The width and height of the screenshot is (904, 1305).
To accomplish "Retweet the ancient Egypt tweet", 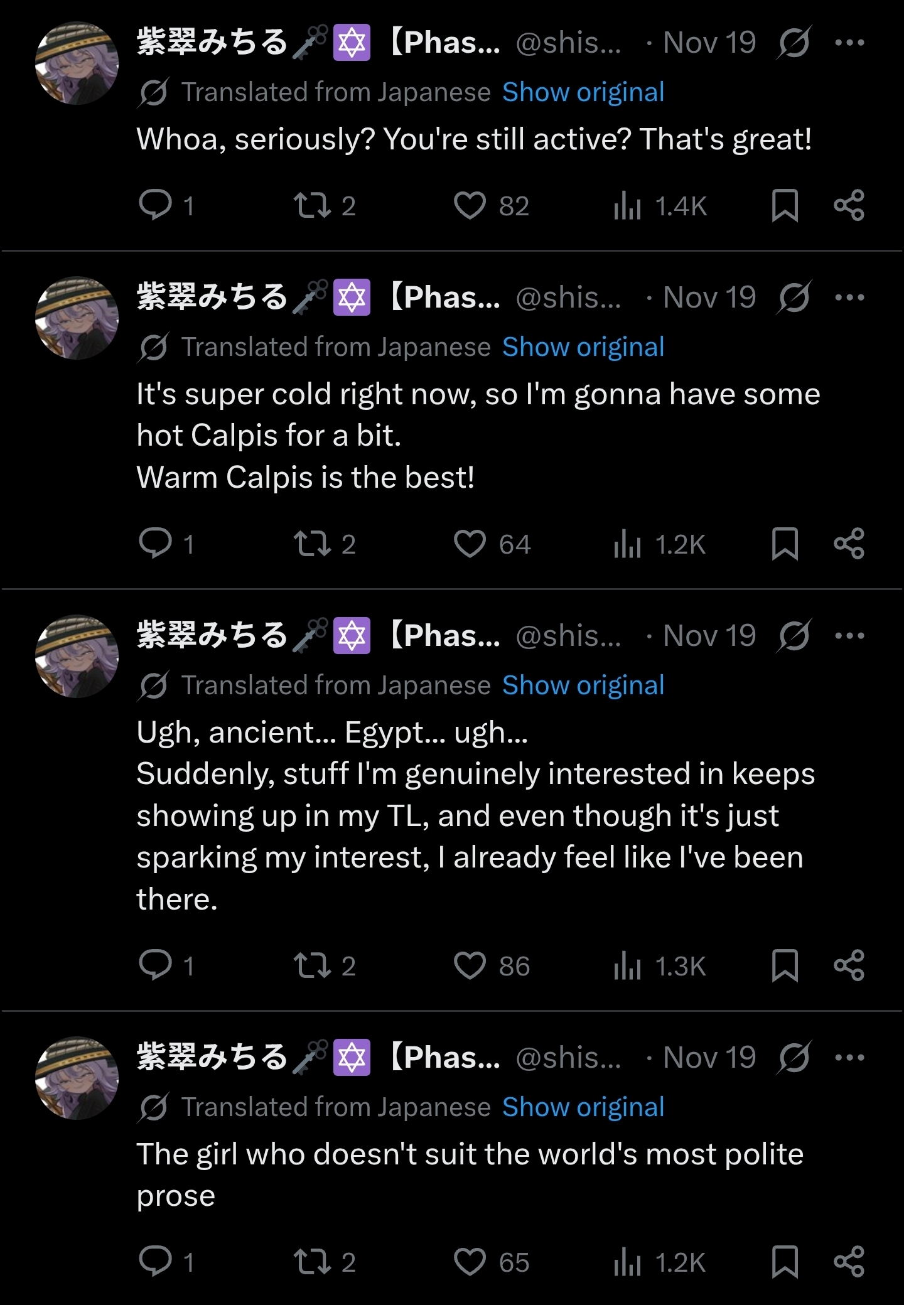I will pos(313,965).
